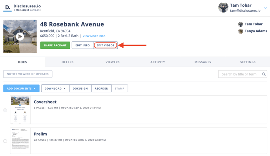Viewport: 270px width, 156px height.
Task: Click the Prelim document title
Action: tap(40, 134)
